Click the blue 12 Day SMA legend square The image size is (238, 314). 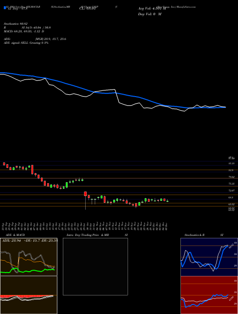click(x=5, y=8)
